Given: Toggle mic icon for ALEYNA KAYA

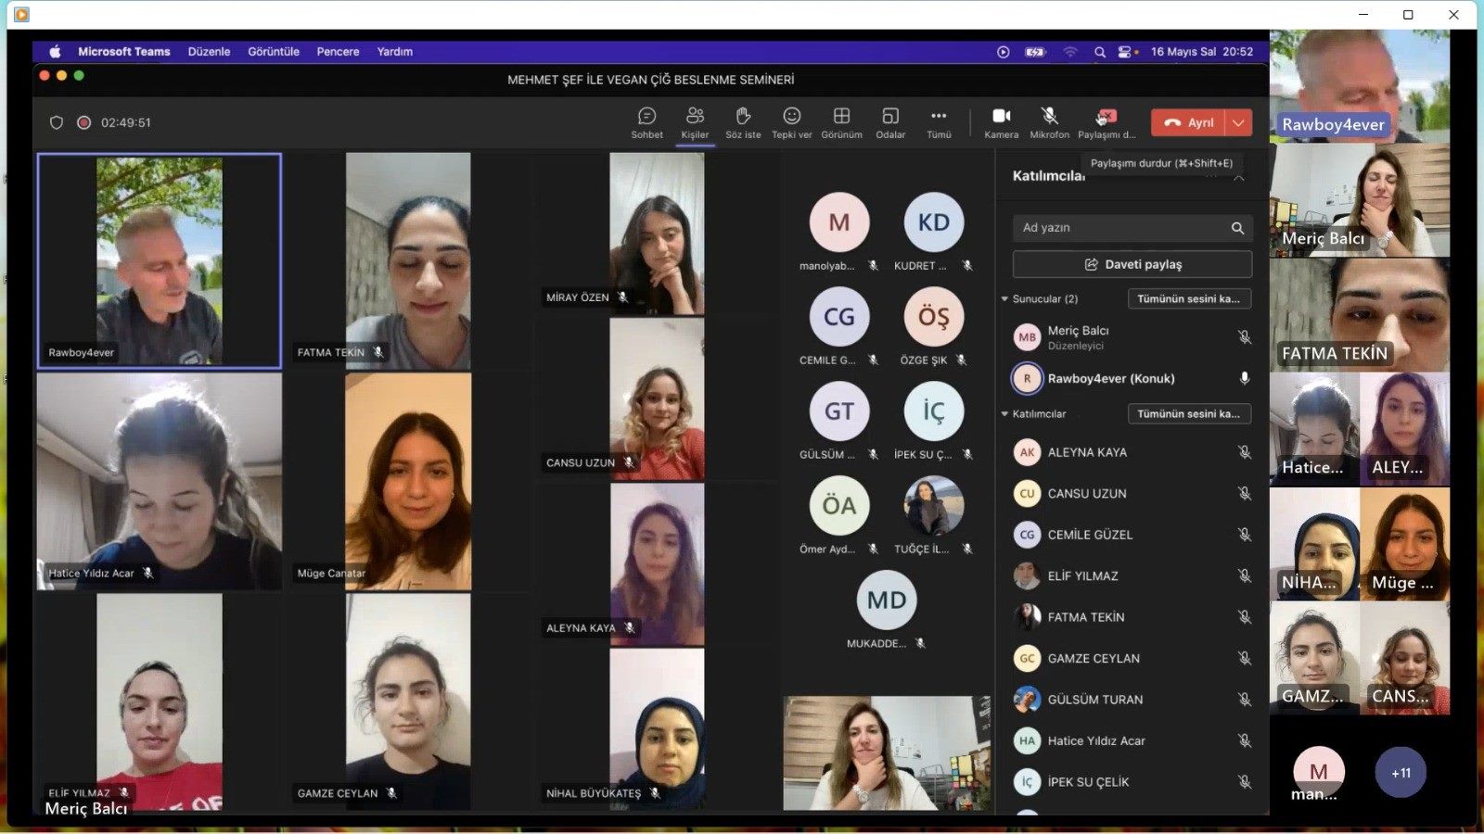Looking at the screenshot, I should coord(1245,452).
